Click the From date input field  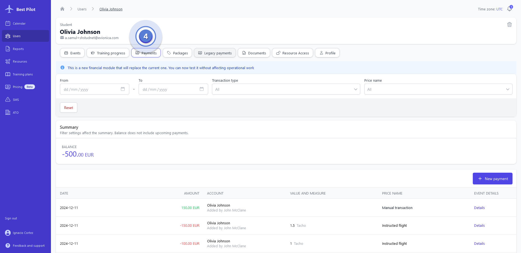[95, 89]
